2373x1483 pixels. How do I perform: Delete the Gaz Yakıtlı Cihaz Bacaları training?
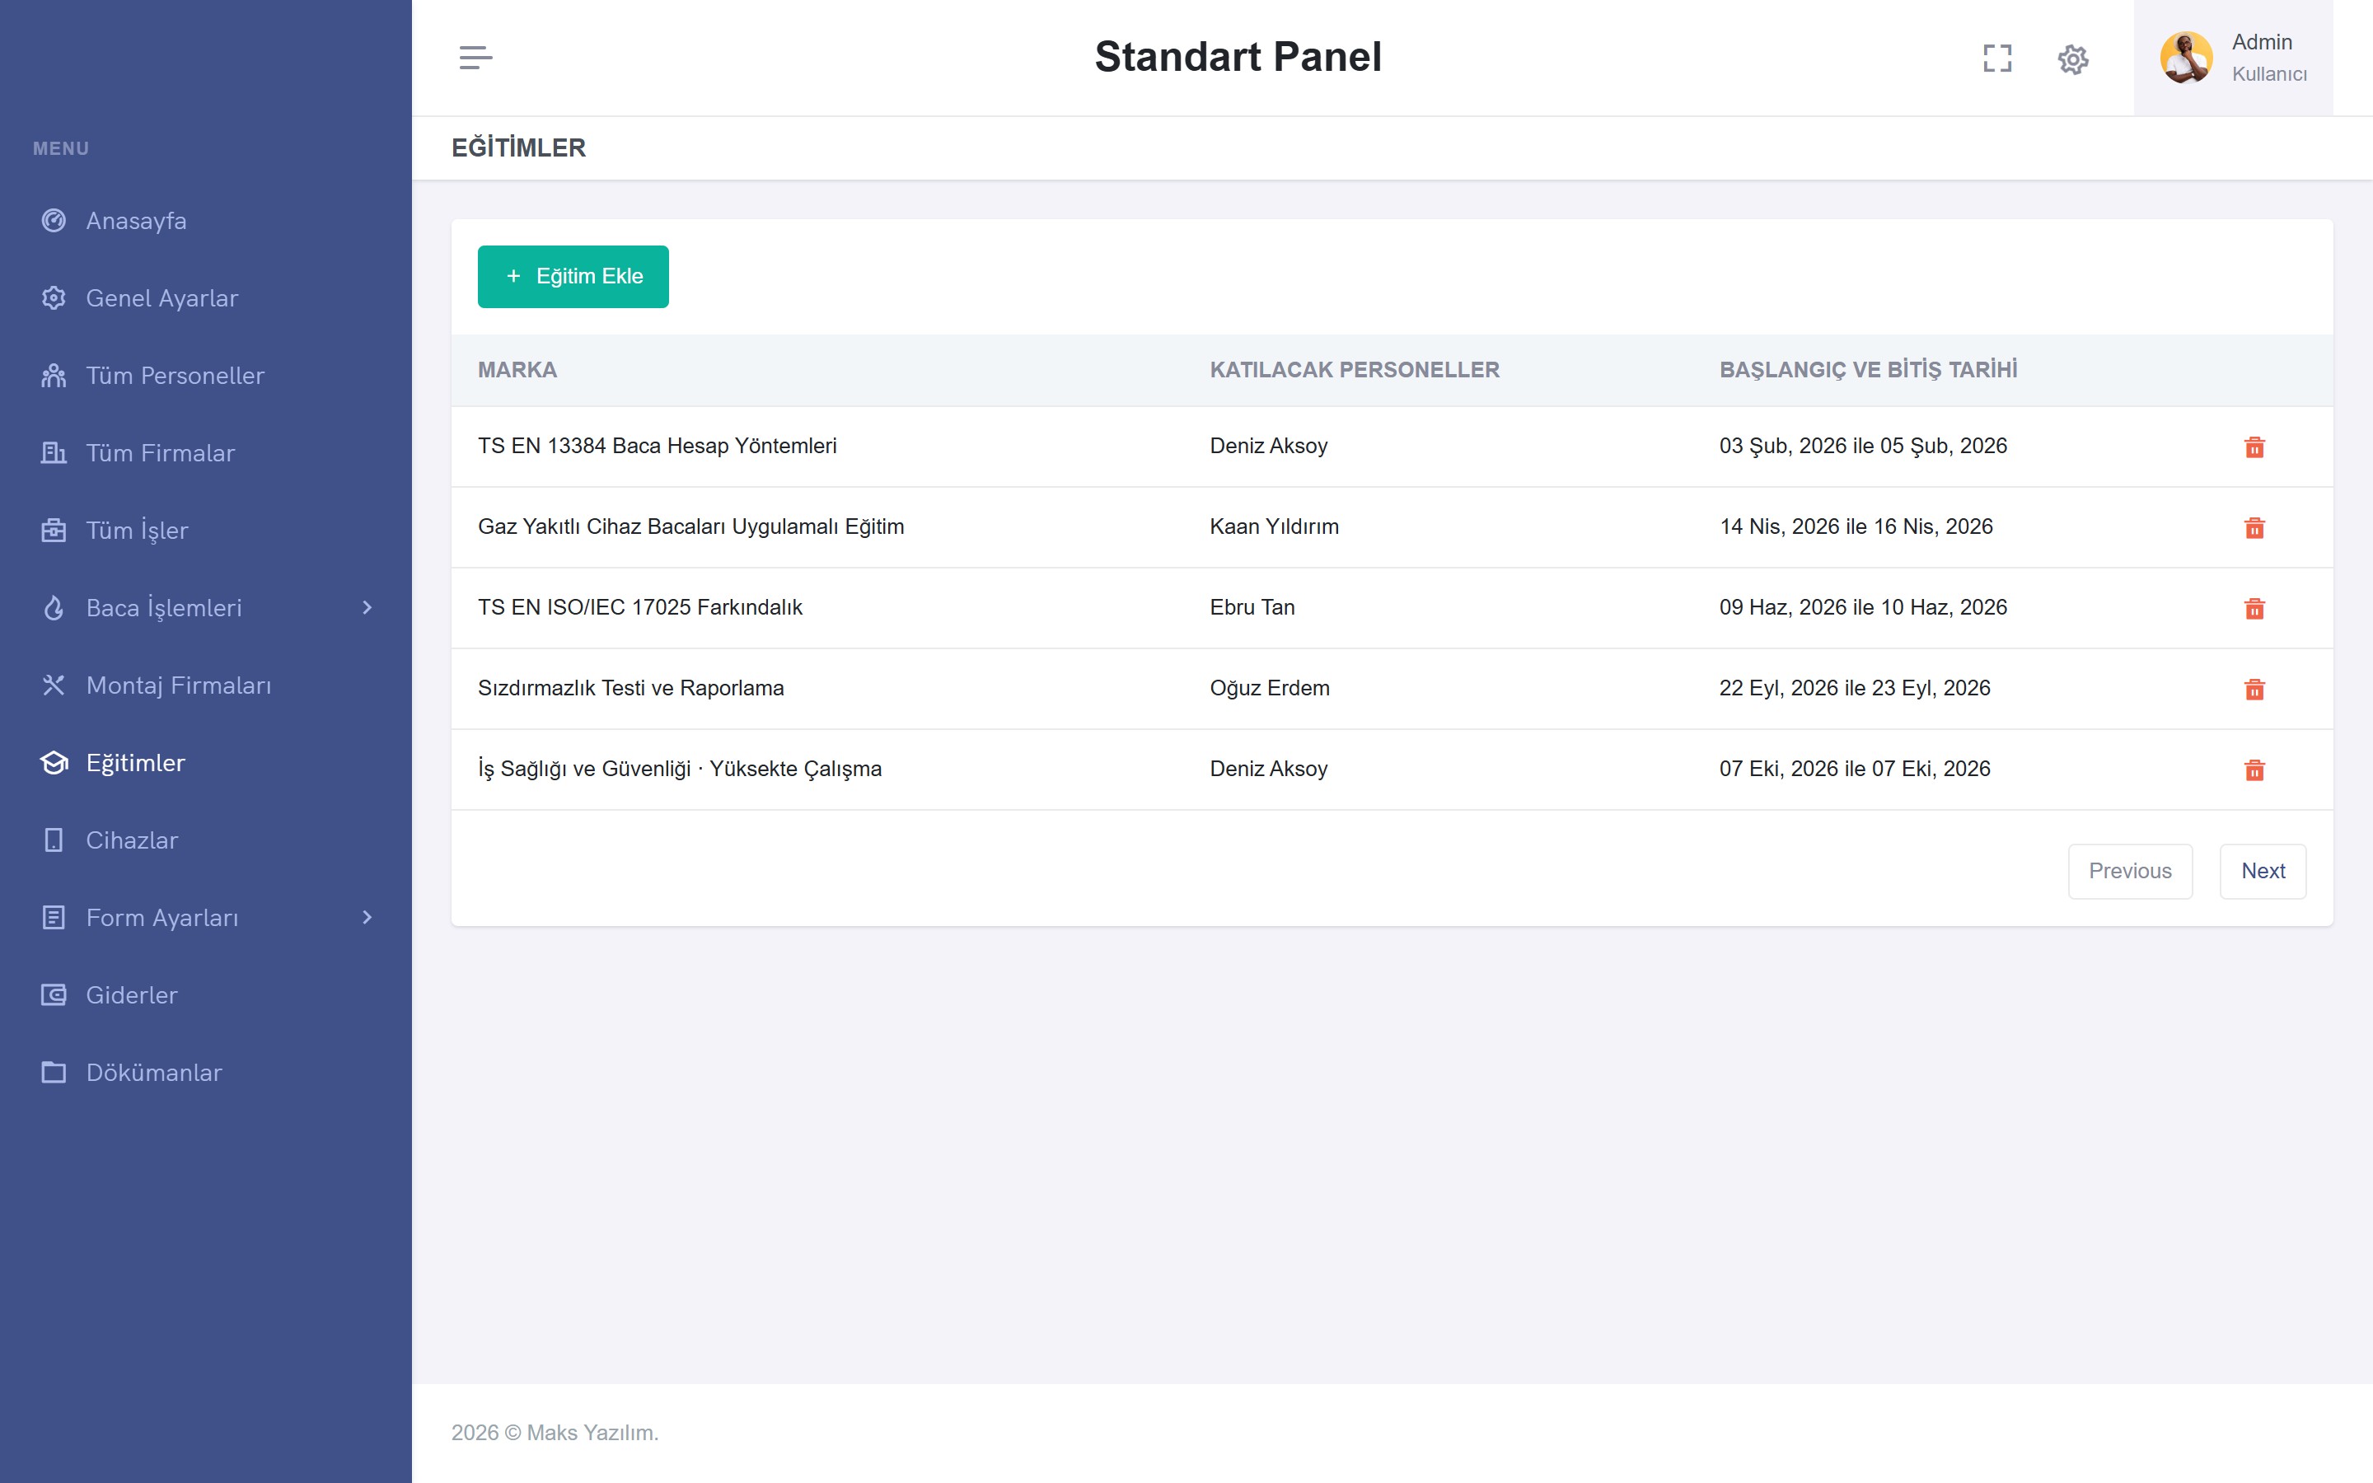coord(2254,527)
